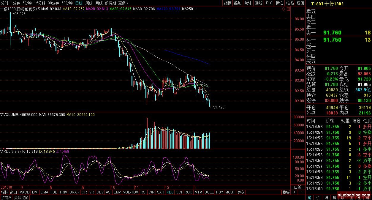Image resolution: width=372 pixels, height=200 pixels.
Task: Select the OBV indicator tab
Action: click(x=100, y=192)
